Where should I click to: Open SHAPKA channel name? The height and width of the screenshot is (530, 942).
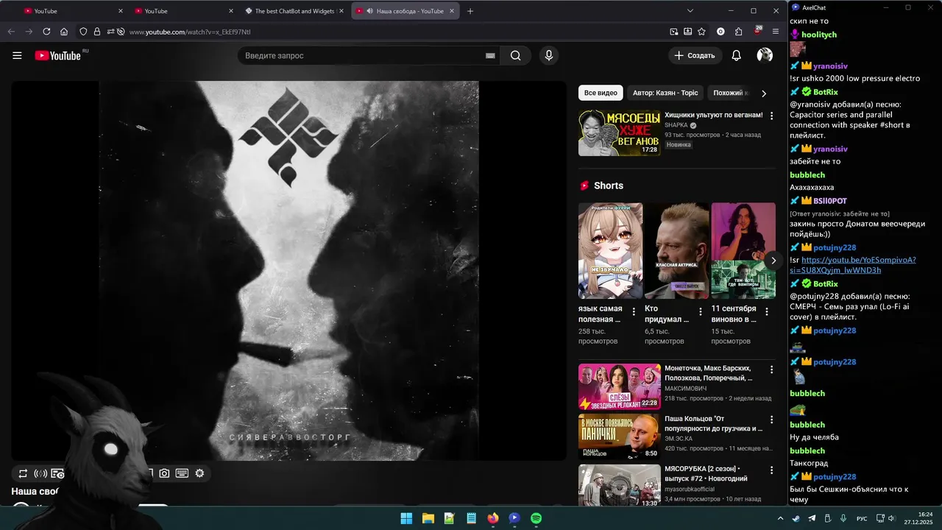pos(676,125)
